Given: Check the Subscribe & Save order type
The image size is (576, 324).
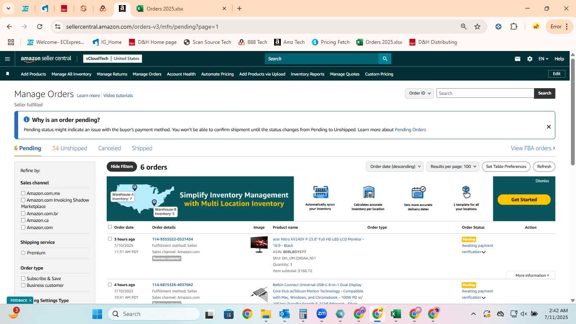Looking at the screenshot, I should tap(23, 278).
